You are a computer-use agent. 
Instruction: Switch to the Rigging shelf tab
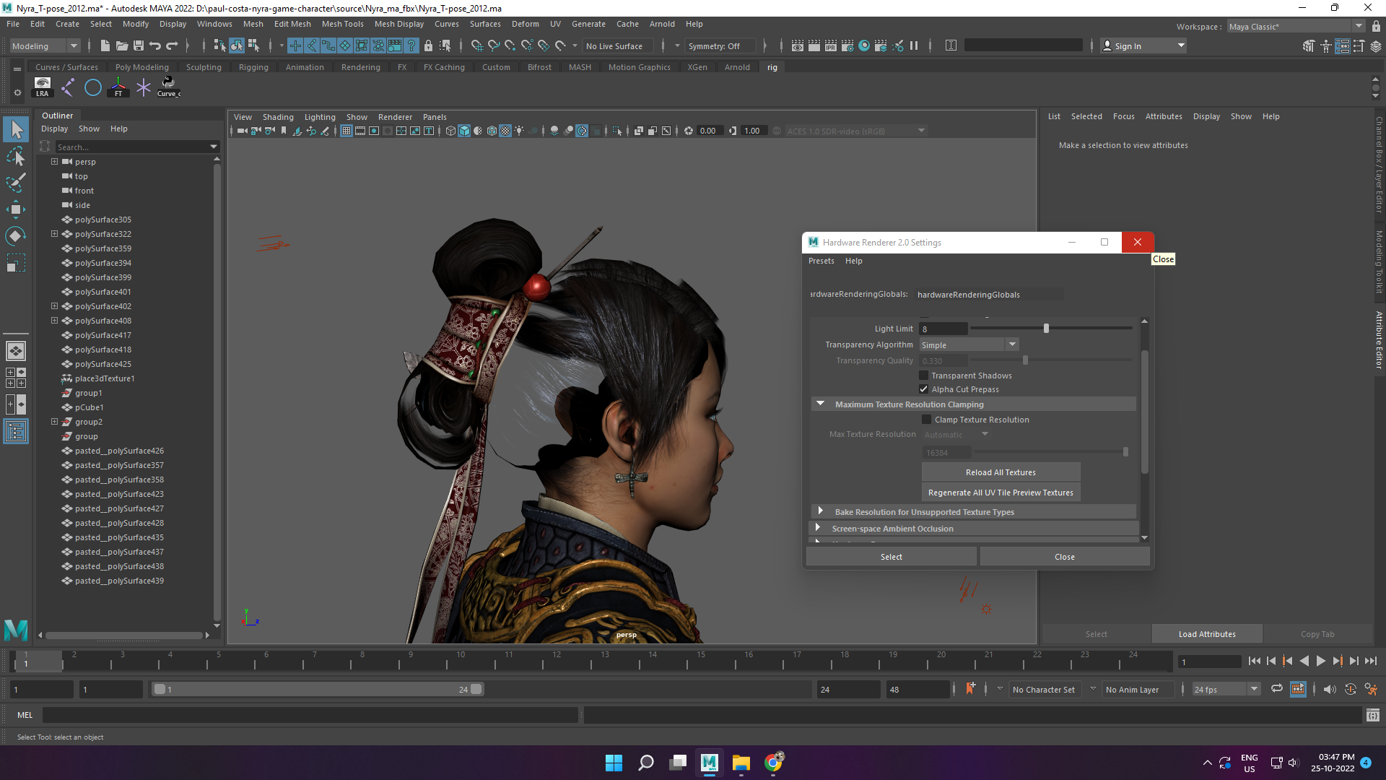[x=253, y=66]
